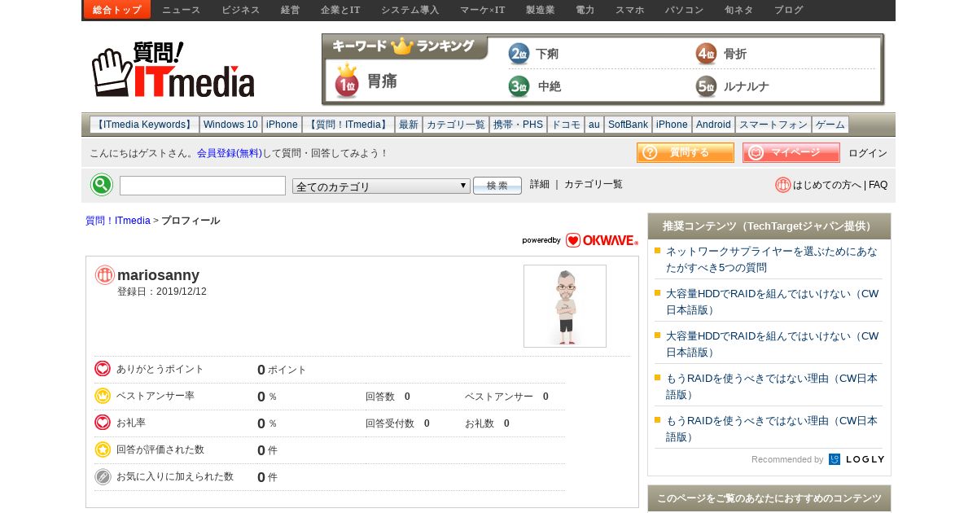The height and width of the screenshot is (513, 977).
Task: Open the 製造業 menu item
Action: tap(540, 10)
